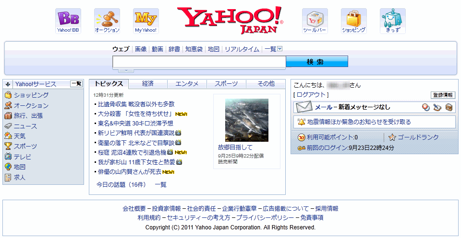This screenshot has height=238, width=461.
Task: Click the TV icon in sidebar
Action: (8, 157)
